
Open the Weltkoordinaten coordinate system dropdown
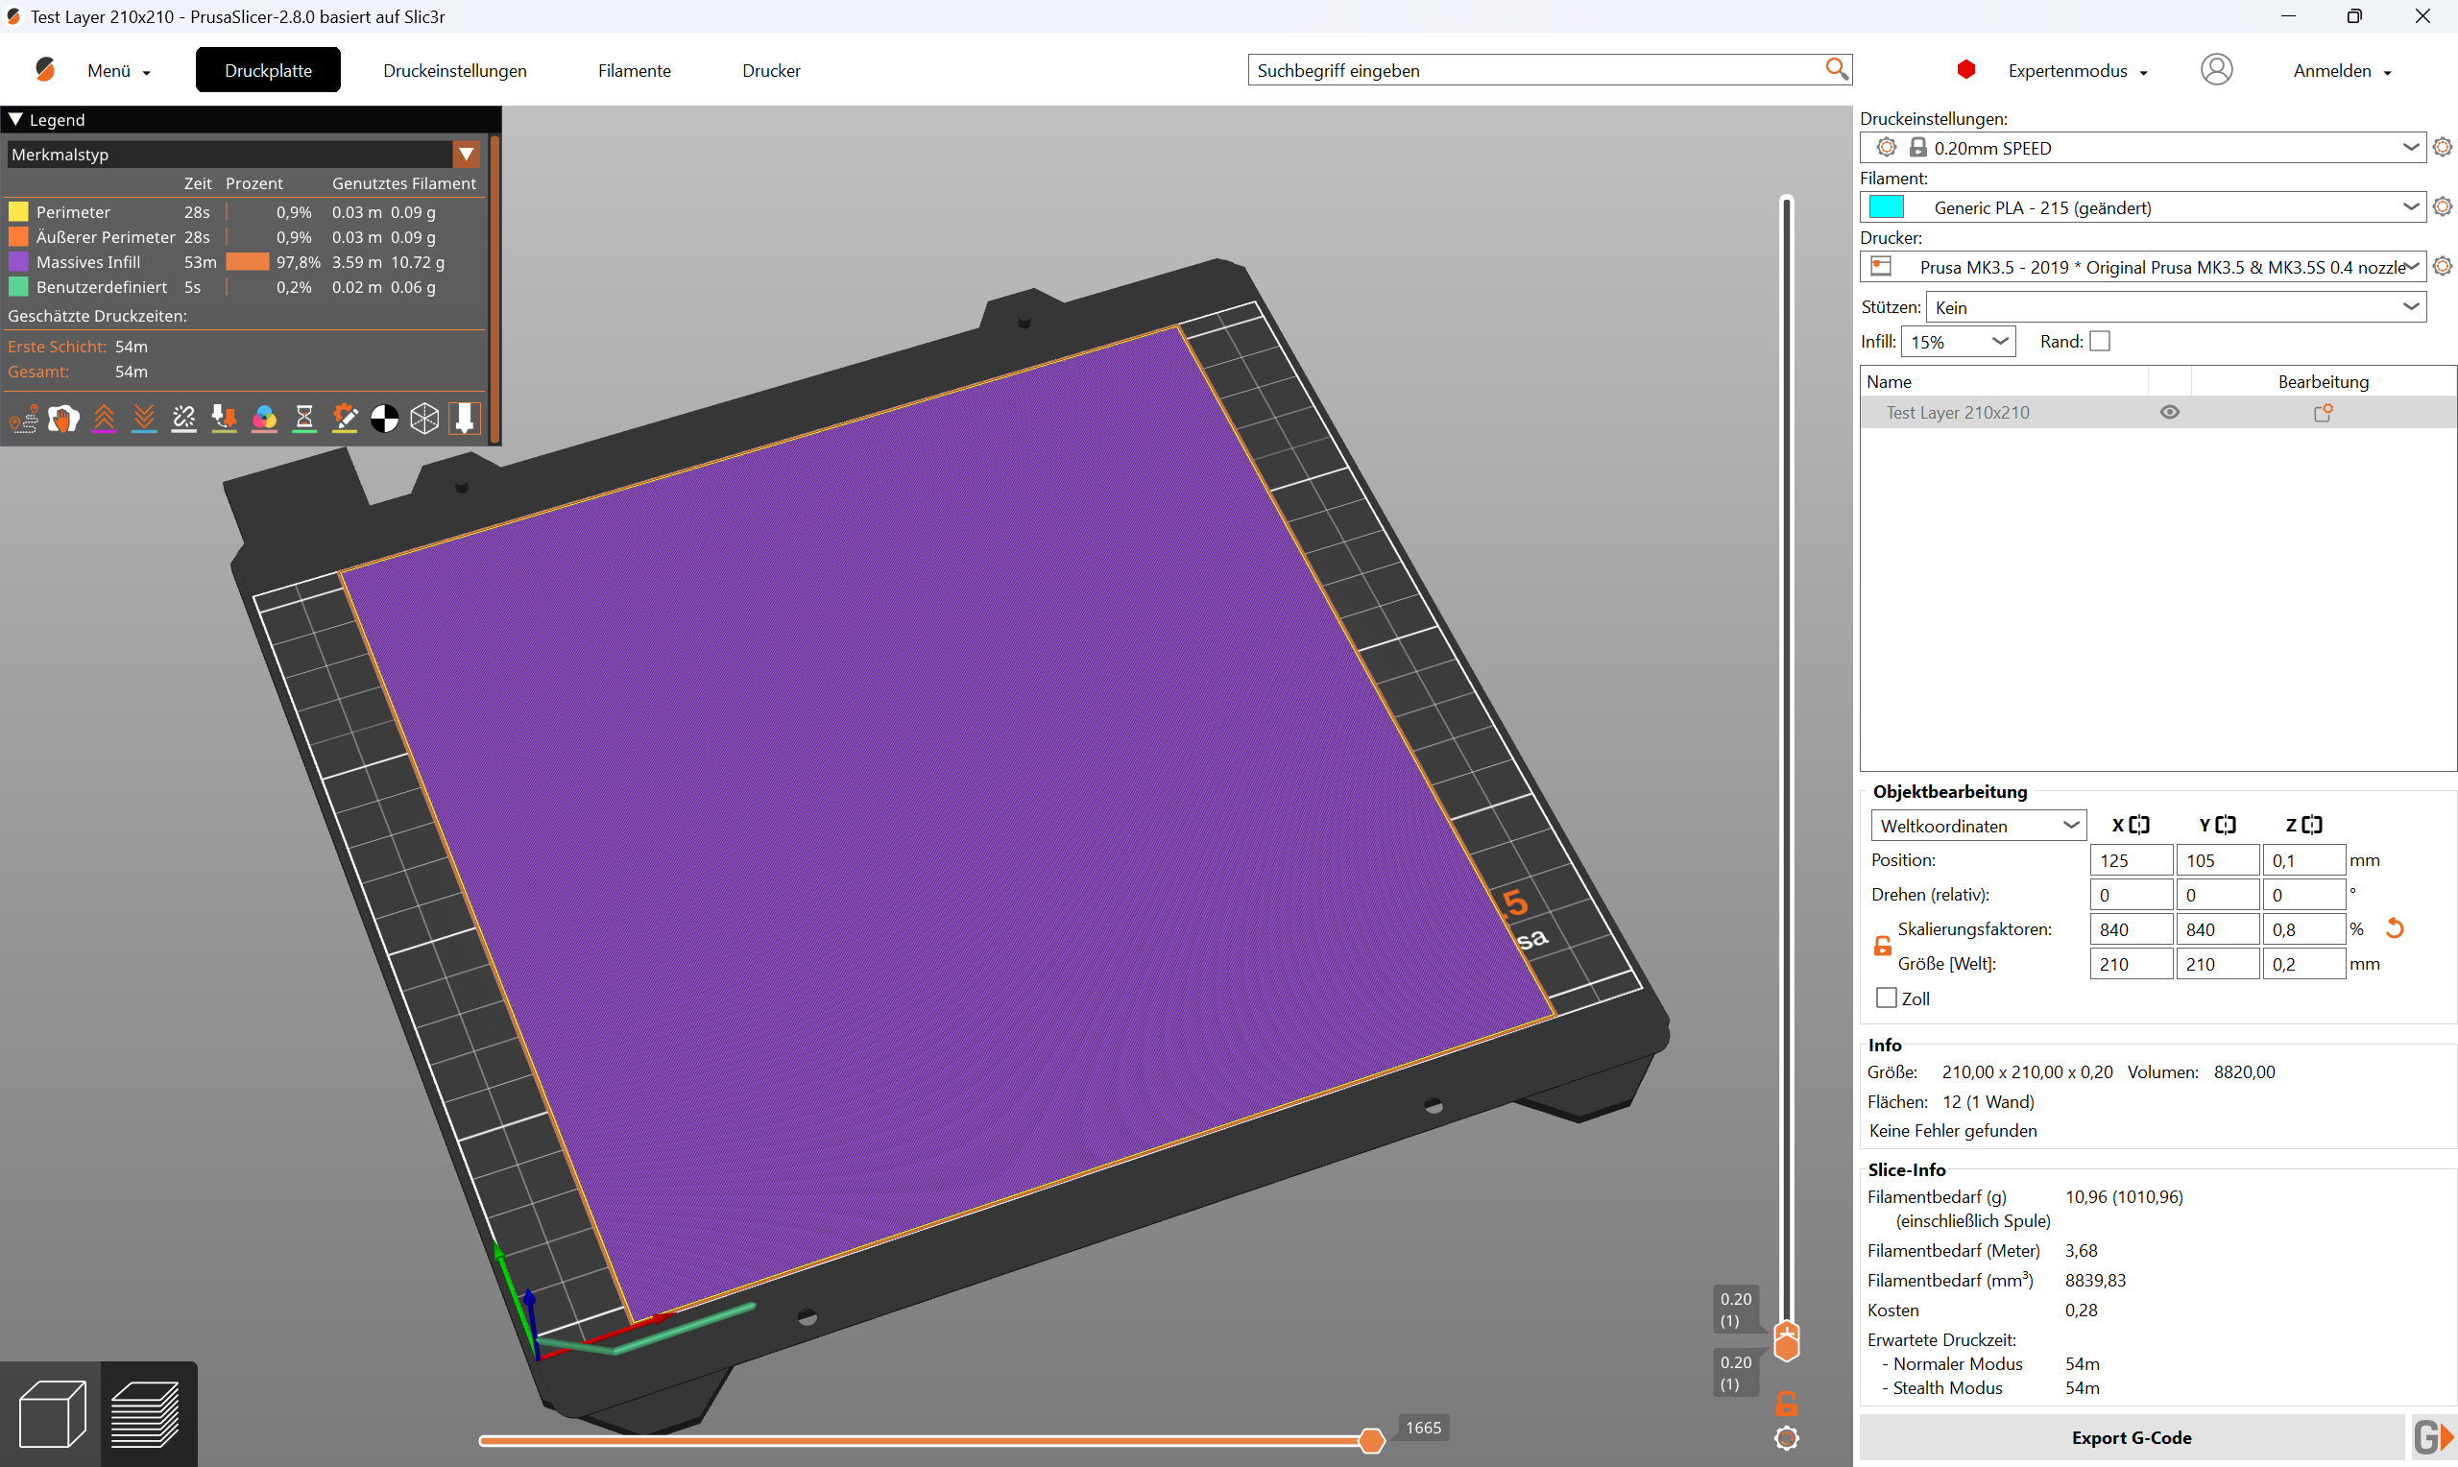(2073, 826)
